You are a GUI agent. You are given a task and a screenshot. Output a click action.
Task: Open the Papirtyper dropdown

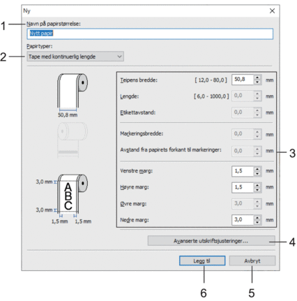click(75, 57)
